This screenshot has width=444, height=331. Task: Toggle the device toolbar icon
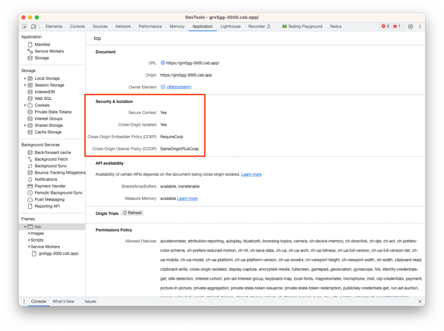(x=34, y=26)
